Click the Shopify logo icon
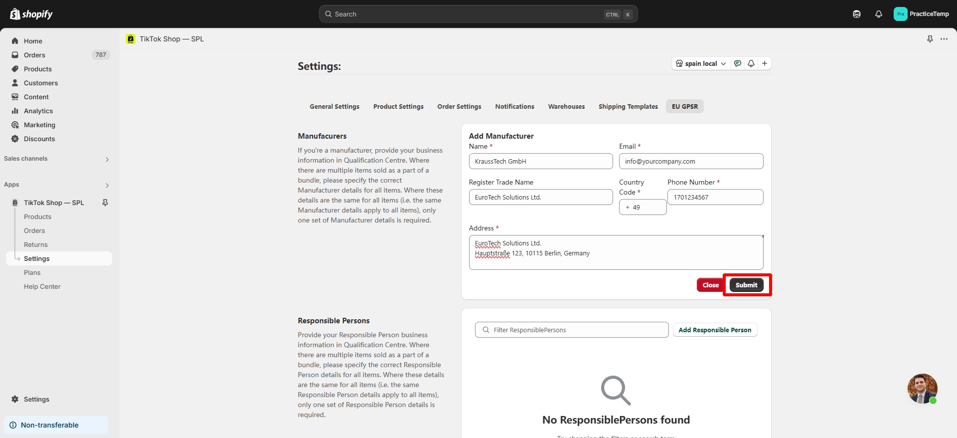This screenshot has width=957, height=438. [15, 14]
